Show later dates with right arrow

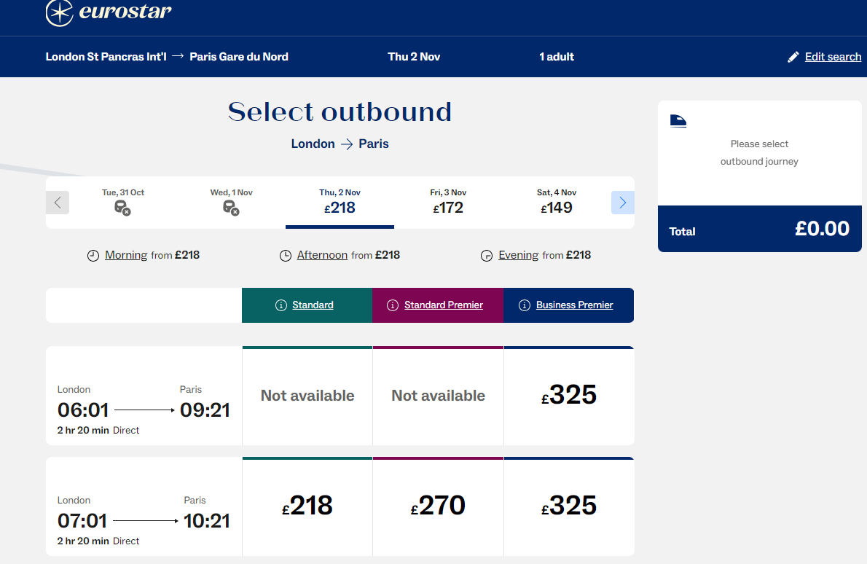pyautogui.click(x=623, y=203)
